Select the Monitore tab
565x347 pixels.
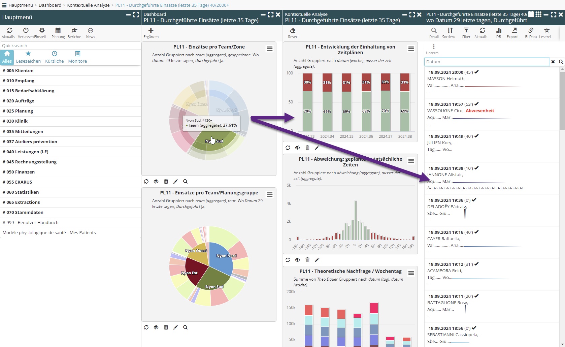(77, 57)
